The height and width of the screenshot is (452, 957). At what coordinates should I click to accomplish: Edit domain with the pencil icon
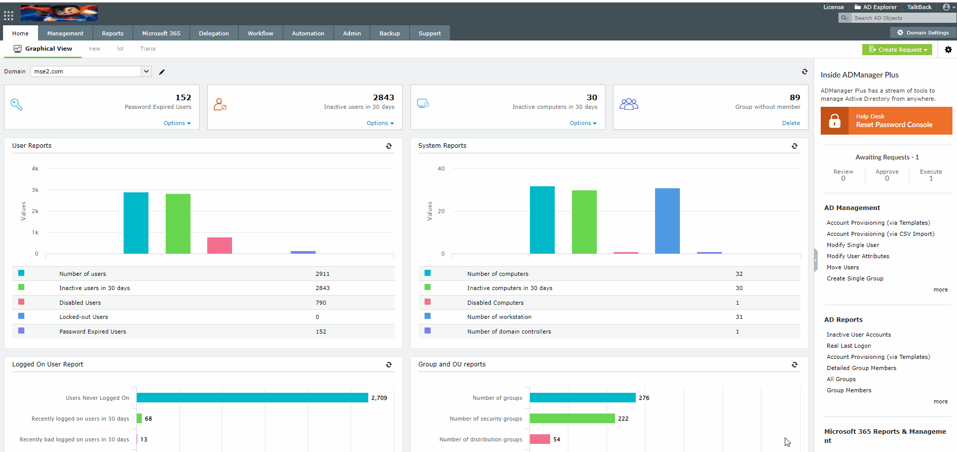click(x=162, y=72)
